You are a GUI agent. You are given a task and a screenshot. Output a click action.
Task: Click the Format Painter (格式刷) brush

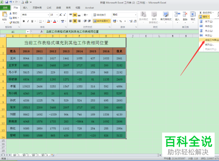click(14, 22)
